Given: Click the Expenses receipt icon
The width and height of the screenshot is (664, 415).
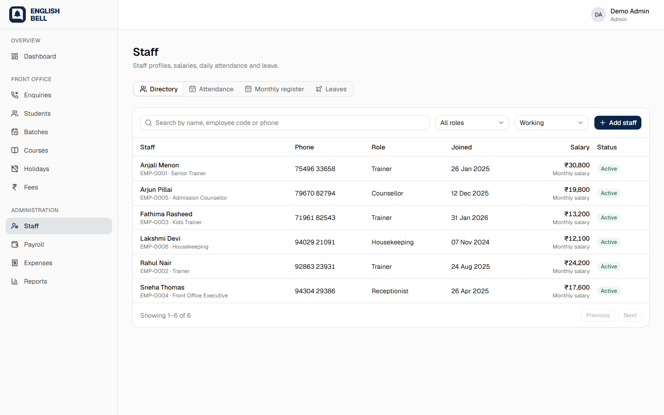Looking at the screenshot, I should coord(15,263).
